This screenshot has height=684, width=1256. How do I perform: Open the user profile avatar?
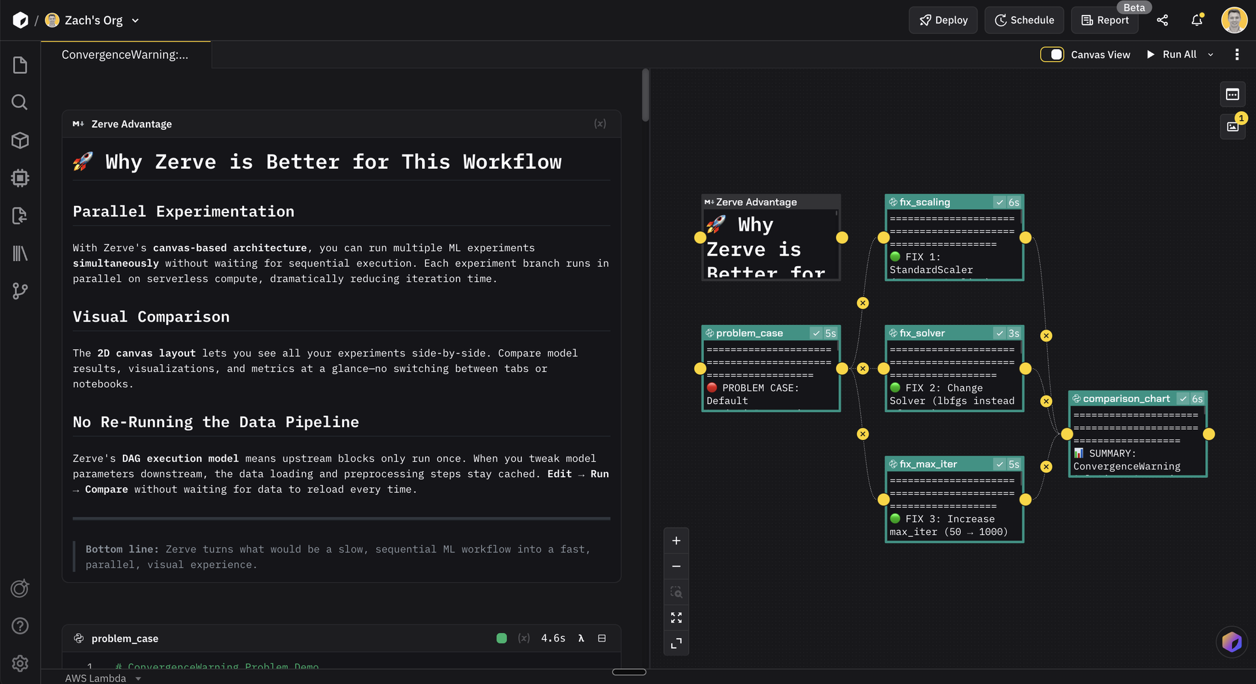click(1234, 20)
